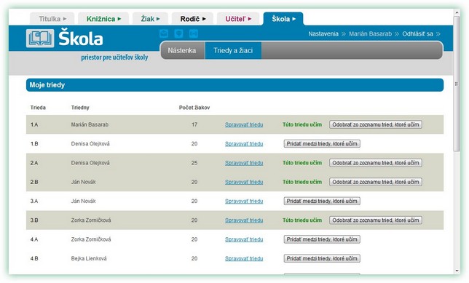Open the speech bubble chat icon in header
This screenshot has height=283, width=469.
(179, 33)
